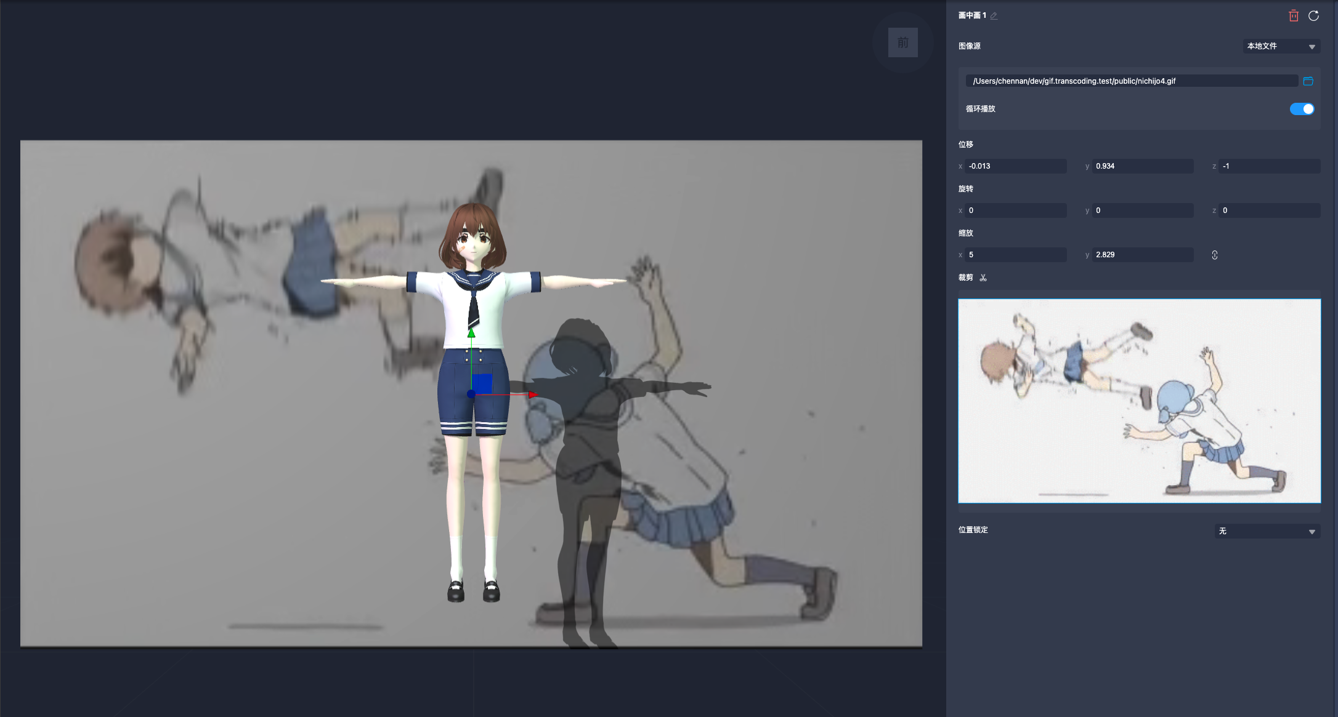Delete 画中画 1 using the red trash icon
This screenshot has height=717, width=1338.
[x=1294, y=15]
